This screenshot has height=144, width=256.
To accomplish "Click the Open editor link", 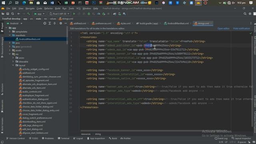I will pos(223,28).
